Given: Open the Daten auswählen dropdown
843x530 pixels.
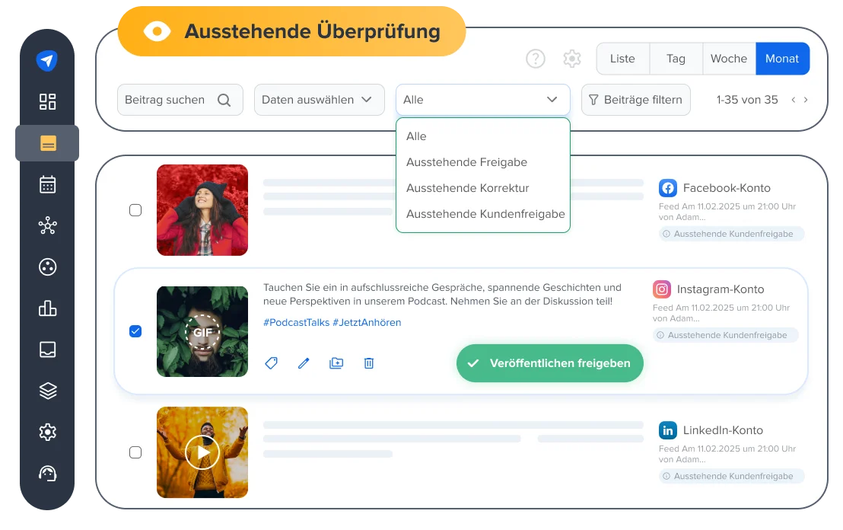Looking at the screenshot, I should [319, 99].
